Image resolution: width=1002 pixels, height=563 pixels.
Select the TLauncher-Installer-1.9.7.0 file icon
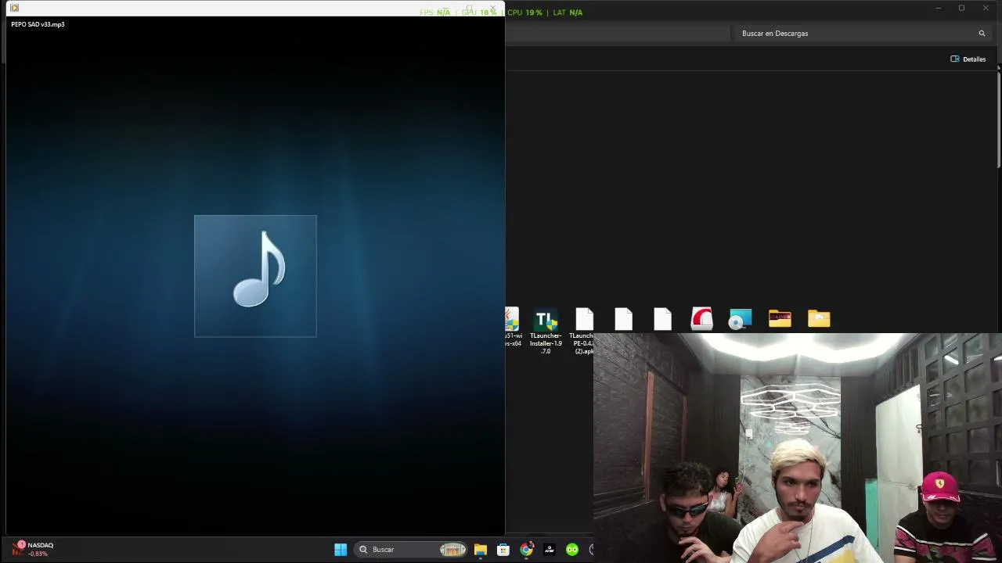pyautogui.click(x=546, y=319)
